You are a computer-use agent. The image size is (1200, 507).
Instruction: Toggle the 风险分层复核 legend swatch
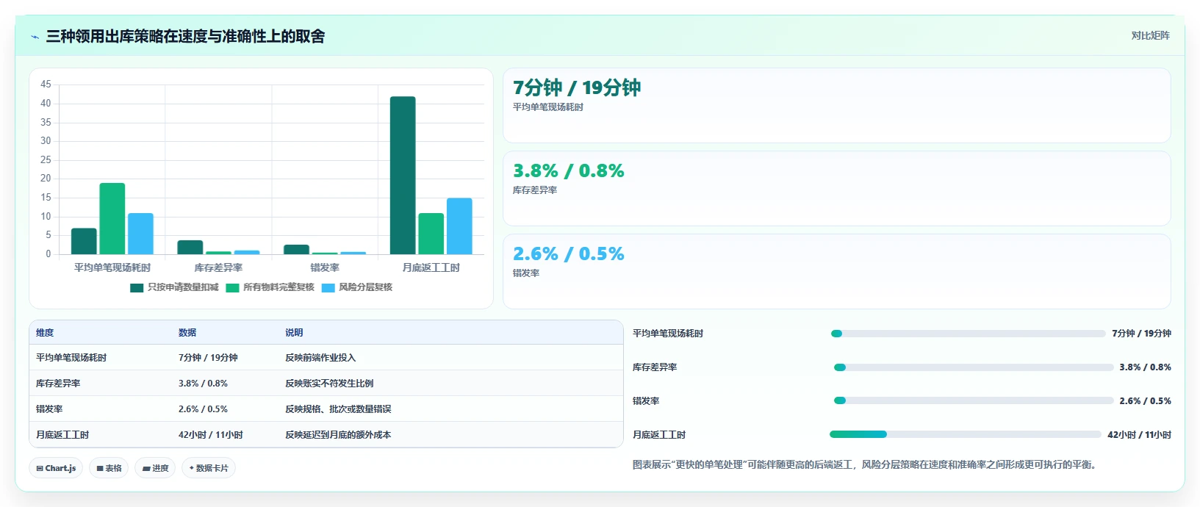point(328,288)
